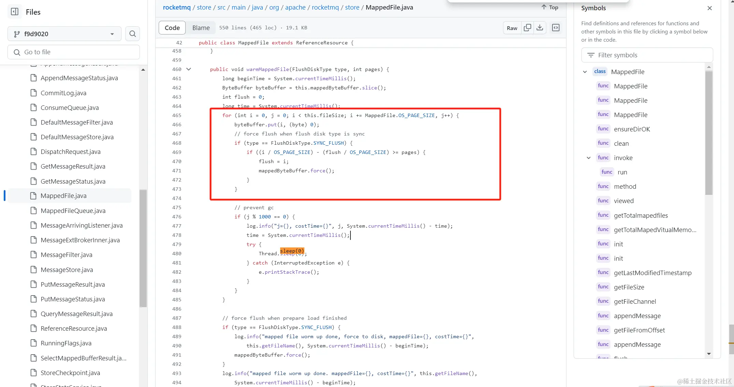Open StoreCheckpoint.java
This screenshot has width=734, height=387.
coord(70,373)
